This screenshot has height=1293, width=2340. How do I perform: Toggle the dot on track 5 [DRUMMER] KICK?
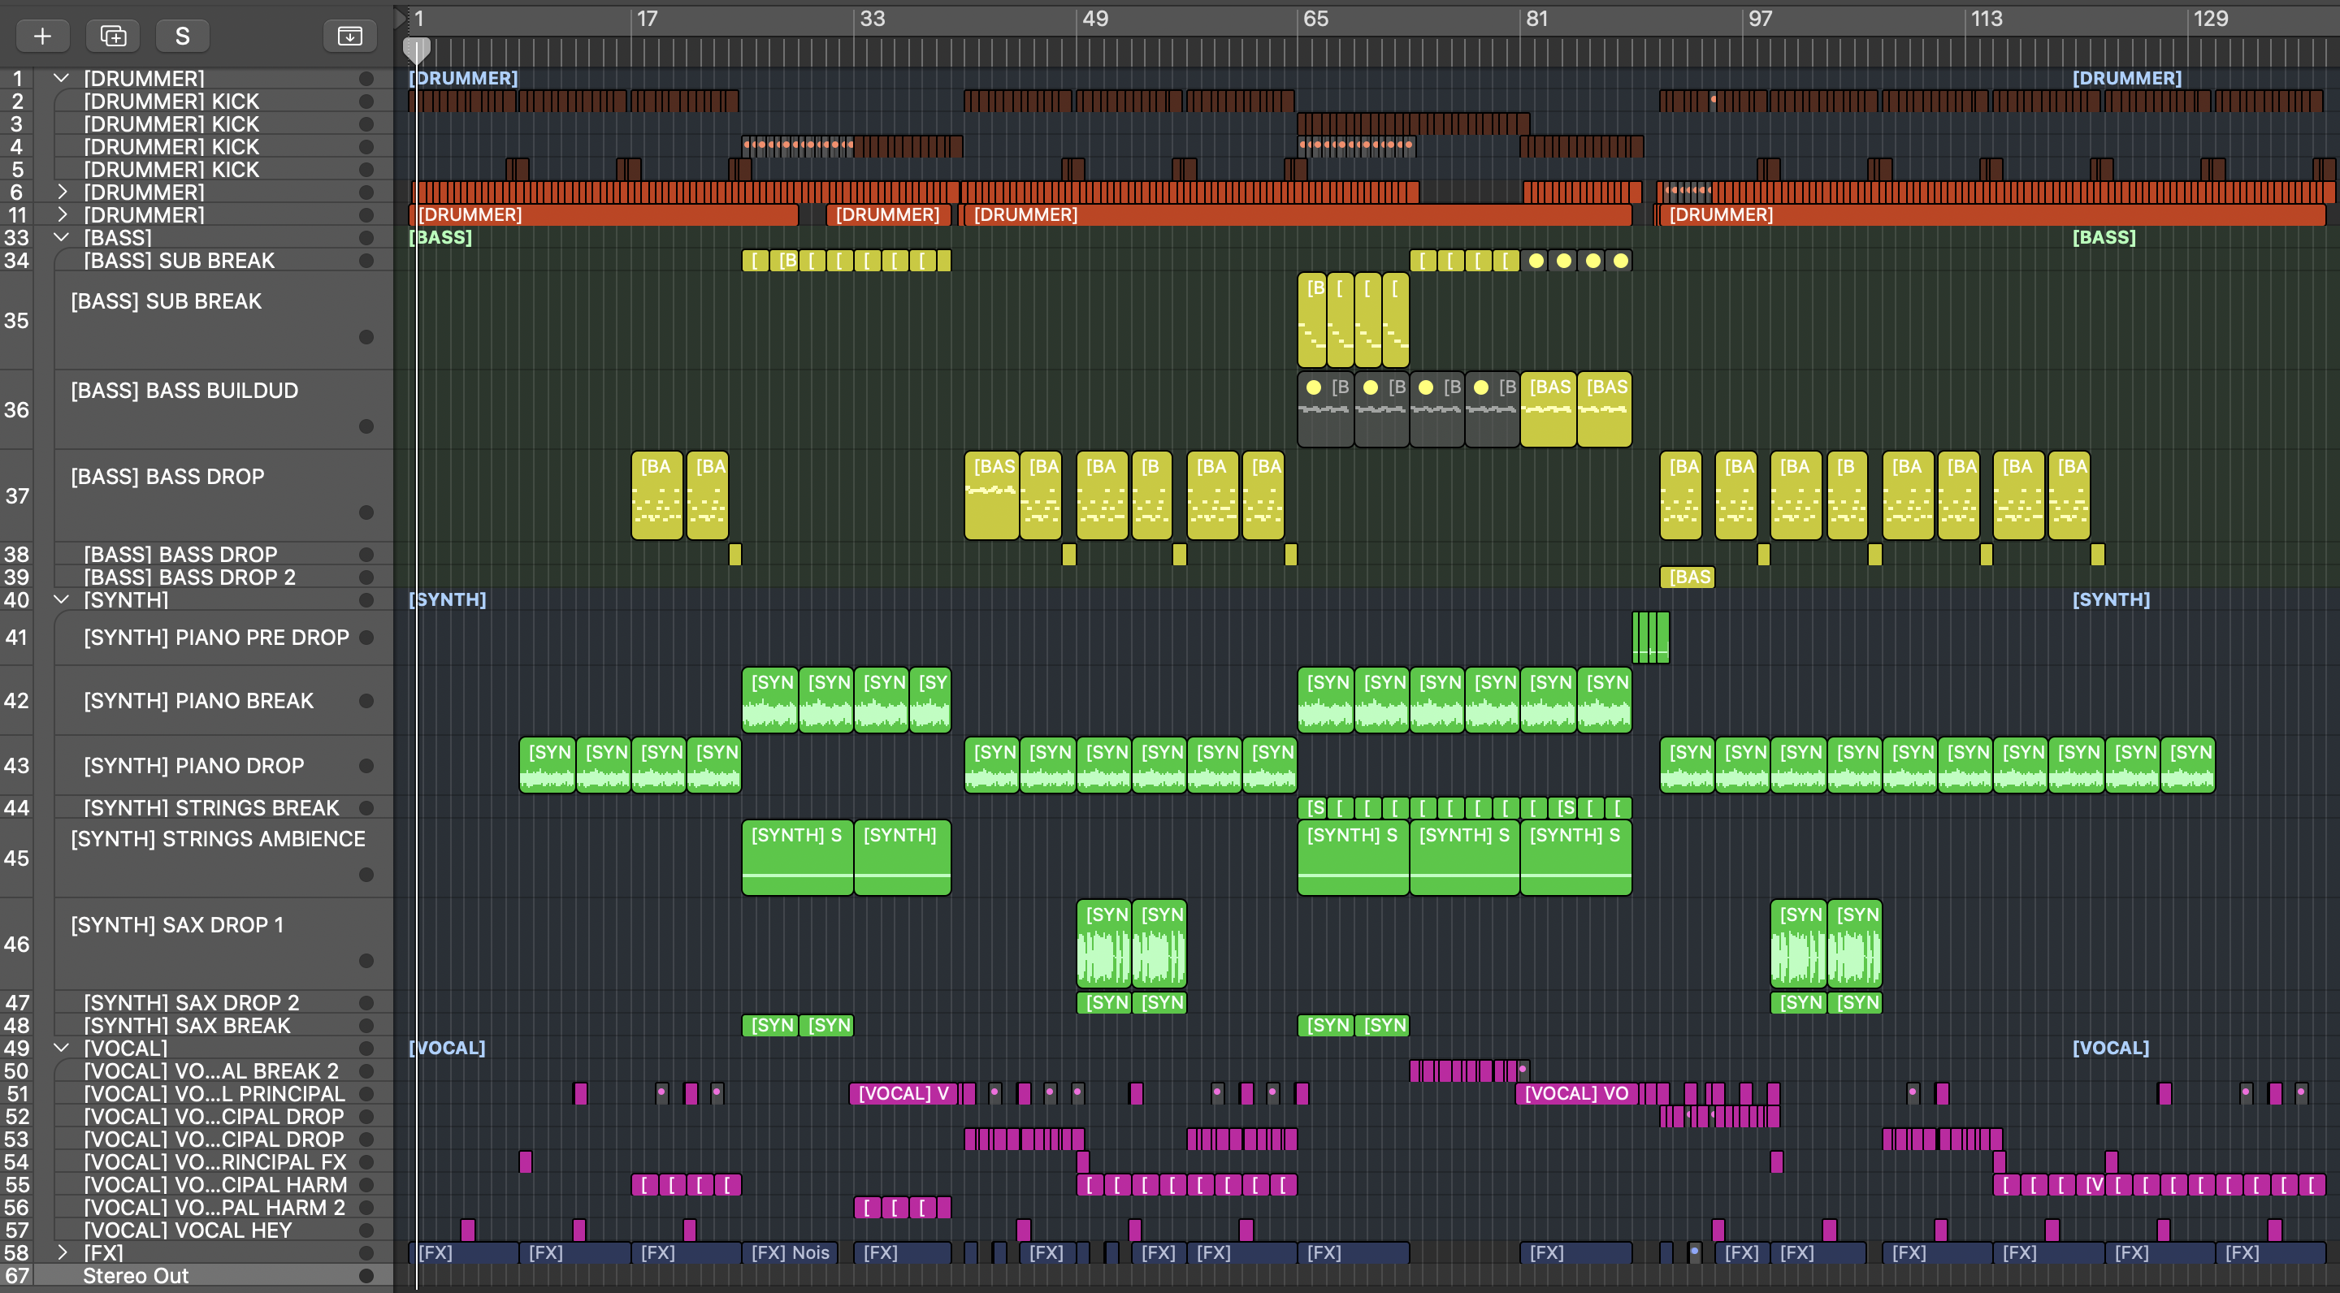pyautogui.click(x=366, y=169)
